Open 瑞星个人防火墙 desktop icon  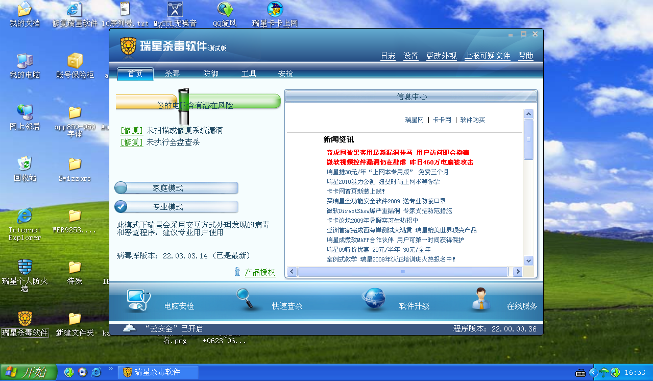(25, 267)
